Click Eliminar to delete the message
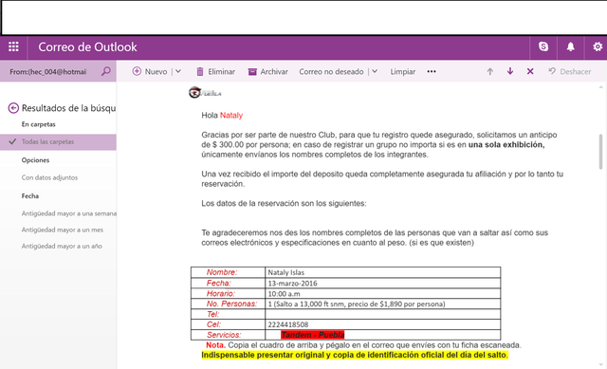Screen dimensions: 607x369 click(x=221, y=72)
